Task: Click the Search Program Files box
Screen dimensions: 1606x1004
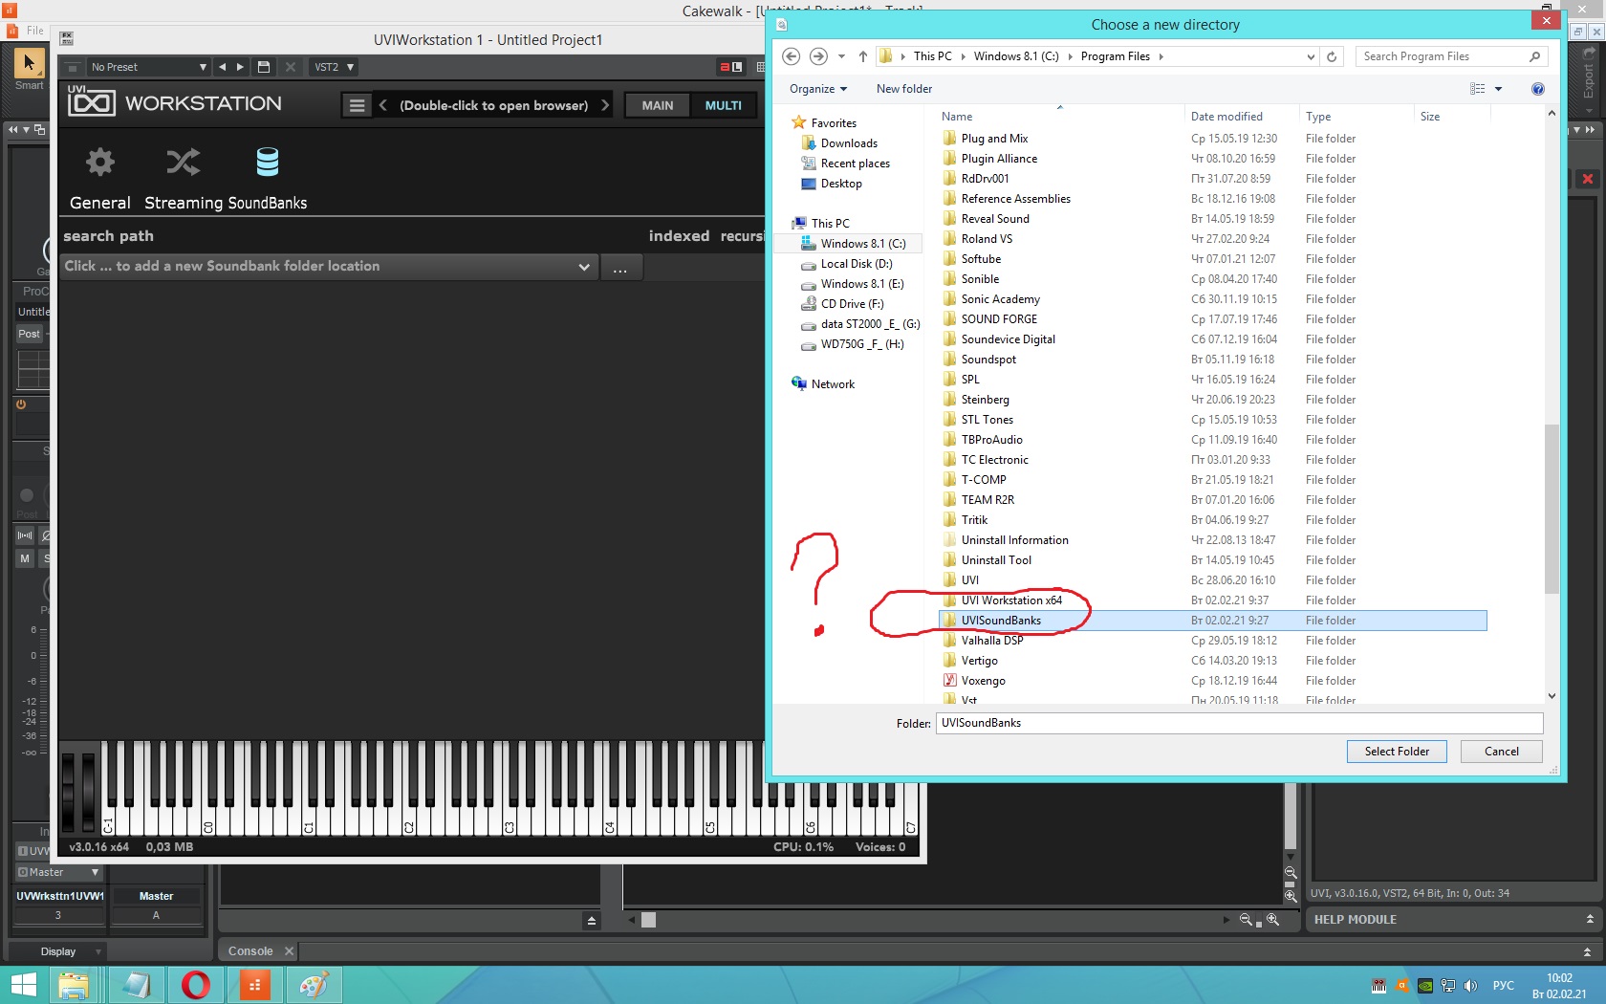Action: pos(1450,56)
